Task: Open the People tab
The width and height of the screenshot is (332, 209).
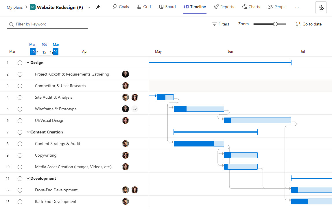Action: (x=277, y=7)
